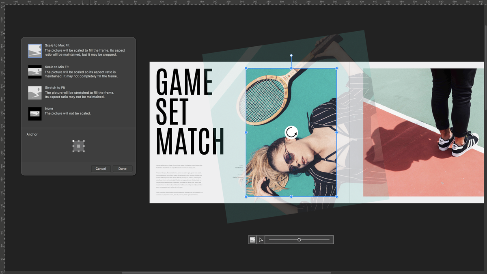Click the left-side resize handle of the selected frame
This screenshot has width=487, height=274.
pos(246,132)
